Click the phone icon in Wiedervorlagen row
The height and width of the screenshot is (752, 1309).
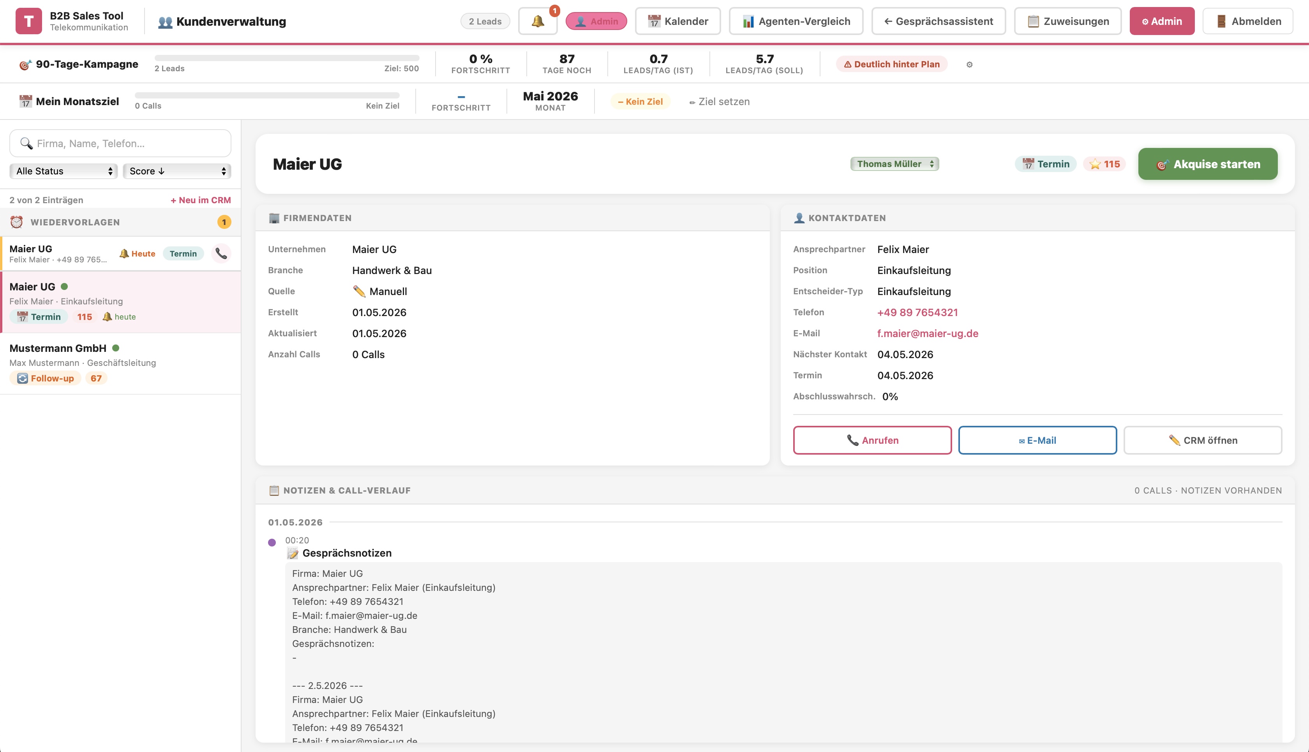[221, 254]
